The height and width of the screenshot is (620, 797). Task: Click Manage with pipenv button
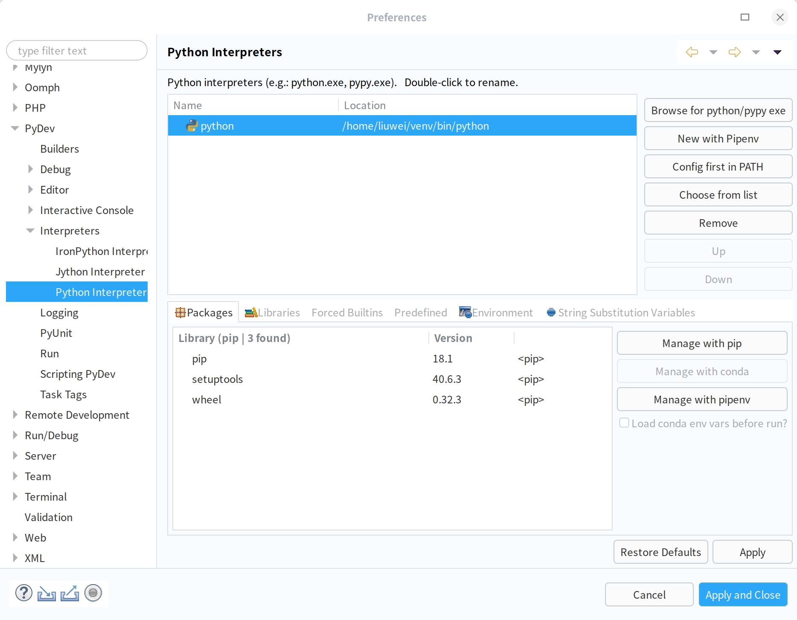pos(702,400)
